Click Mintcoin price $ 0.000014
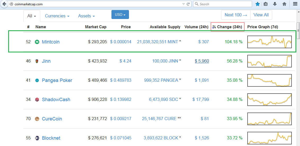Screen dimensions: 300x146 pos(121,42)
